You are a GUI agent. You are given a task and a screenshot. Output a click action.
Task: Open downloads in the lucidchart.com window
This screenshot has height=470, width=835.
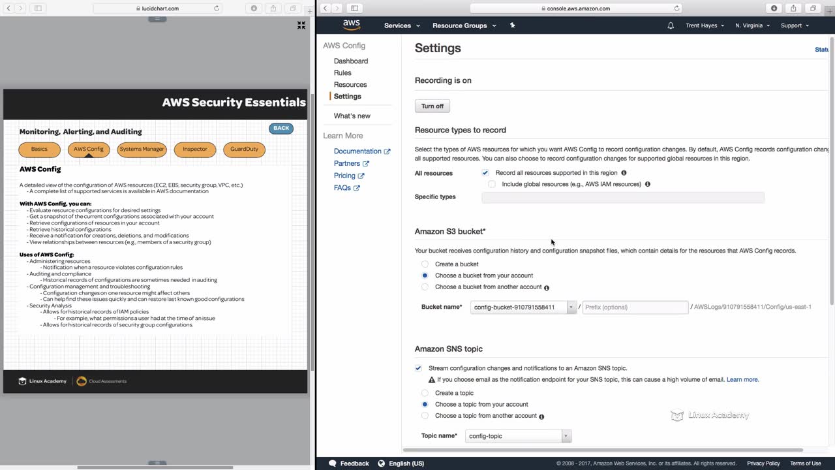click(254, 8)
